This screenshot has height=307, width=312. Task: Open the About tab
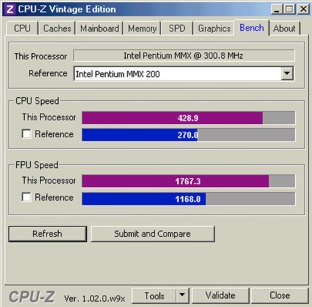(284, 28)
